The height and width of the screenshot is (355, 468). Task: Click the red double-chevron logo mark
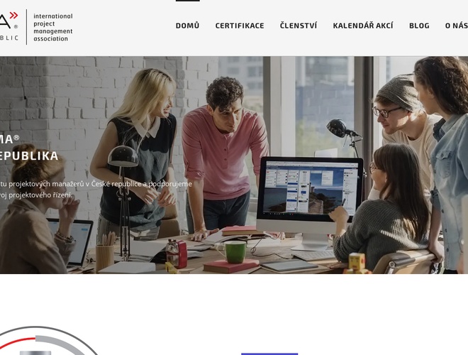point(13,15)
